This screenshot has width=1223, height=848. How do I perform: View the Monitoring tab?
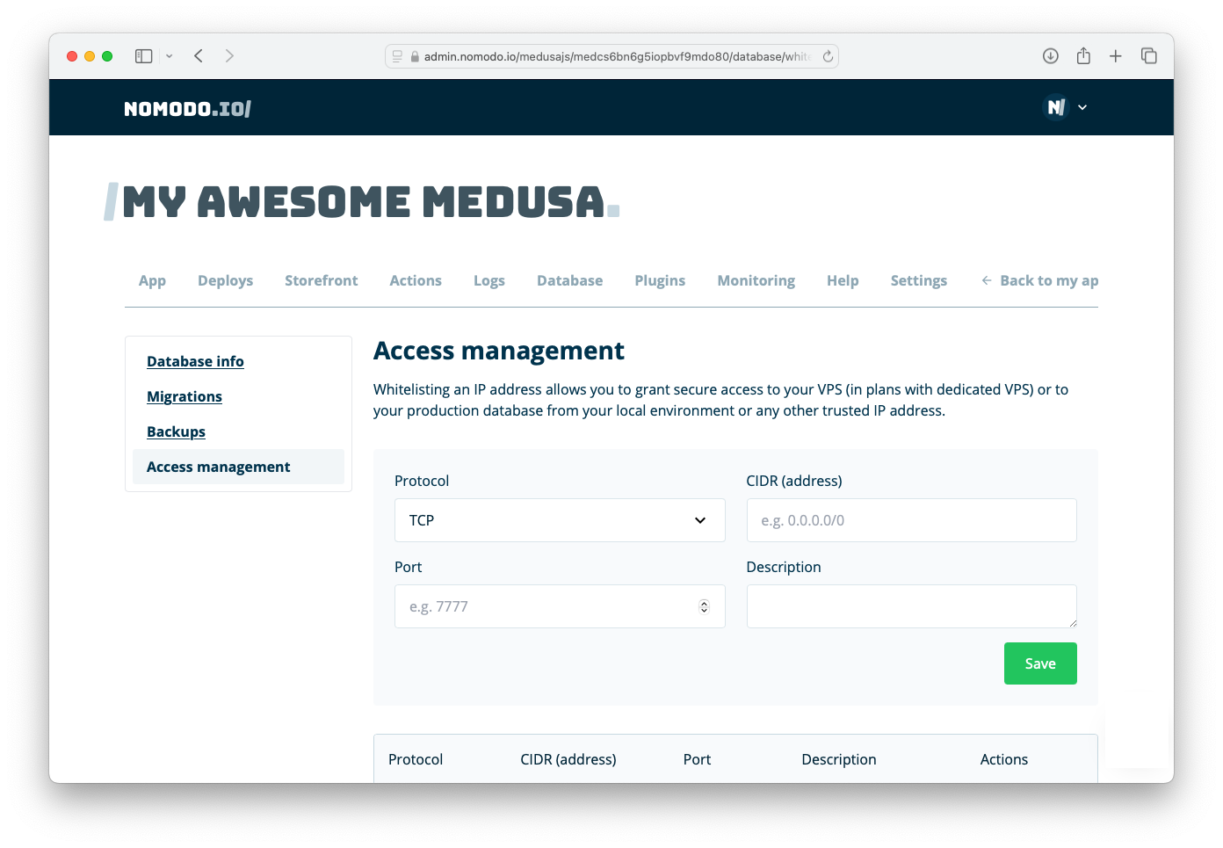[756, 280]
